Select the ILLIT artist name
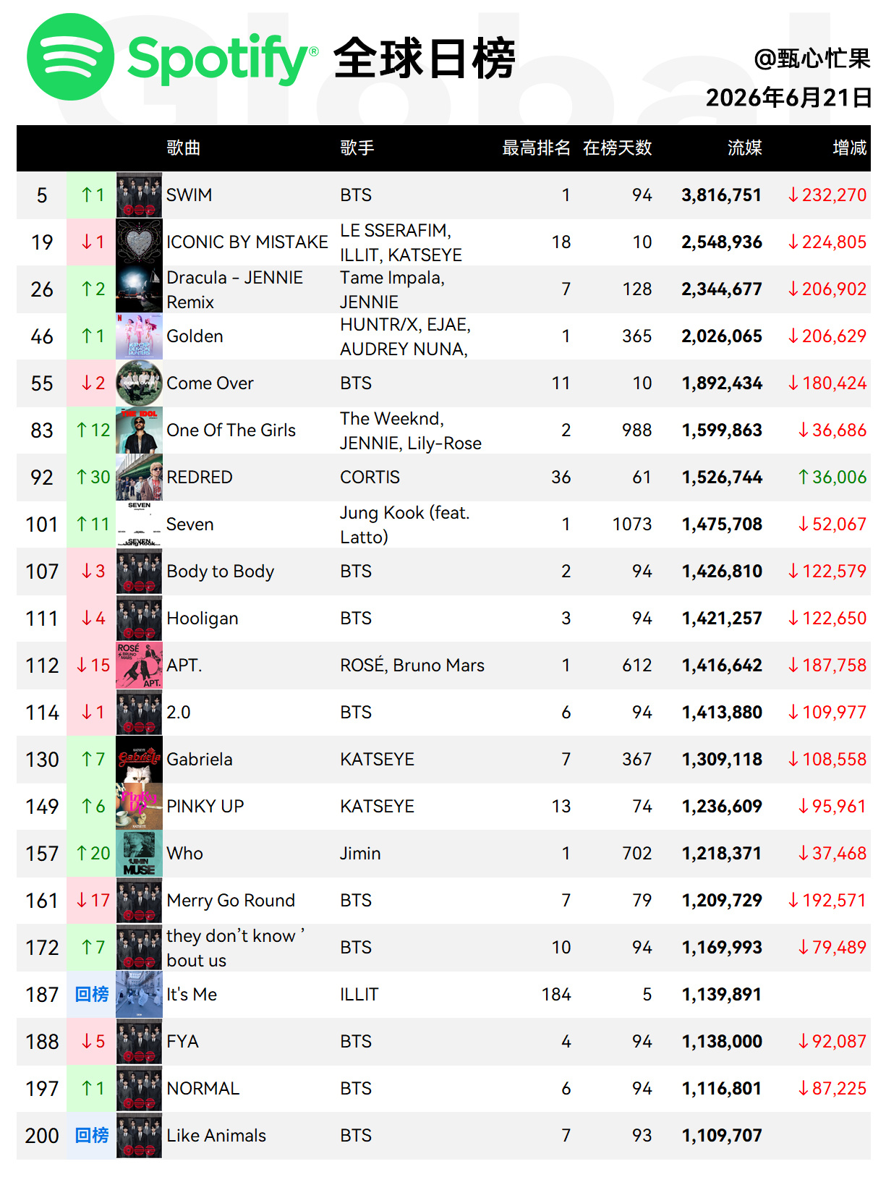 359,995
